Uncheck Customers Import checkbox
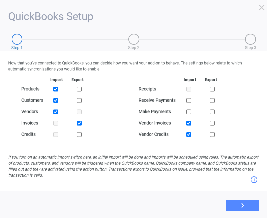The image size is (267, 218). pos(56,100)
